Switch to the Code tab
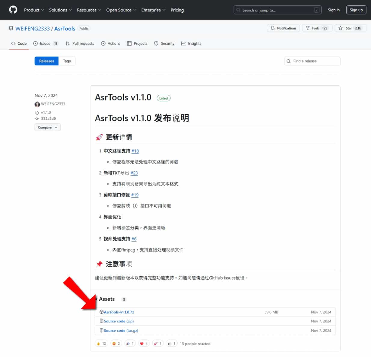 [x=19, y=44]
